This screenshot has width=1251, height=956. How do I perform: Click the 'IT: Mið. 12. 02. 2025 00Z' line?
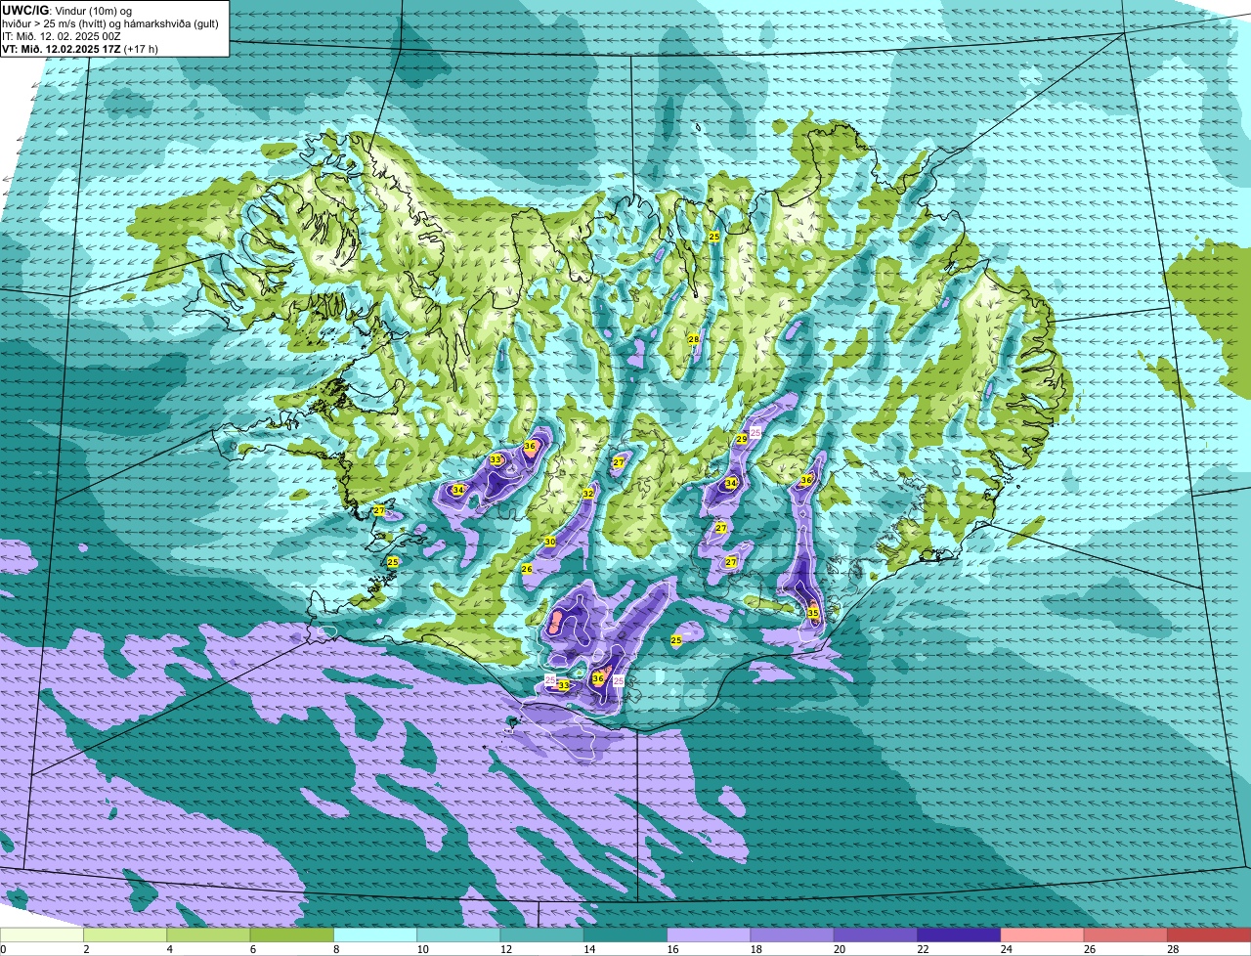(x=63, y=36)
